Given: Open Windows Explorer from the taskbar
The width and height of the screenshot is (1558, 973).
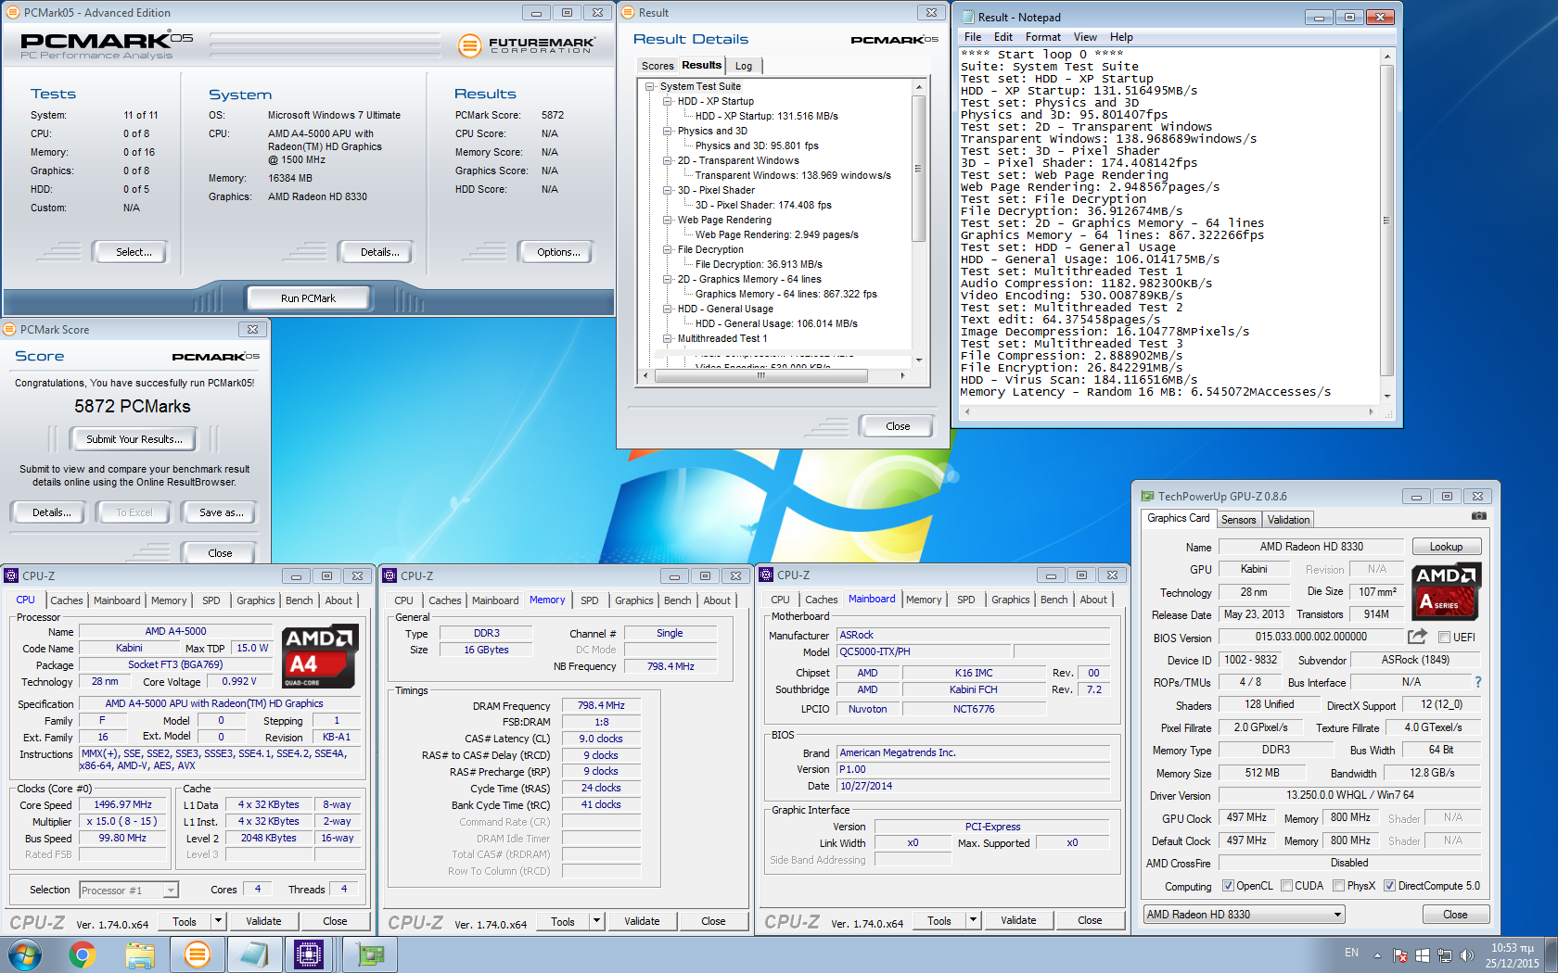Looking at the screenshot, I should point(140,954).
